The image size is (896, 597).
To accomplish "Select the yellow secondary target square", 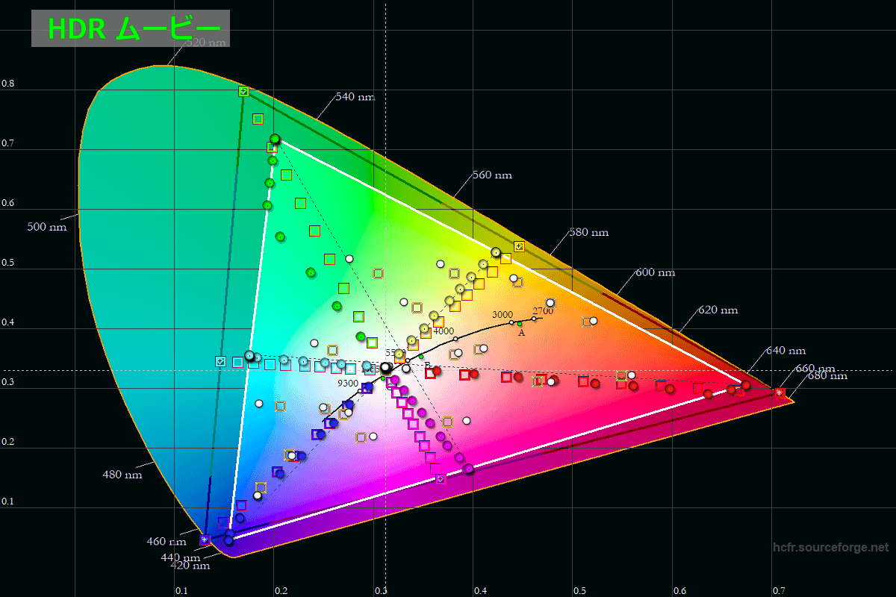I will (x=519, y=246).
